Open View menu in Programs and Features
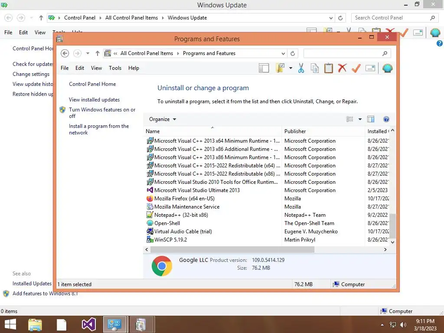This screenshot has width=444, height=333. pos(96,68)
